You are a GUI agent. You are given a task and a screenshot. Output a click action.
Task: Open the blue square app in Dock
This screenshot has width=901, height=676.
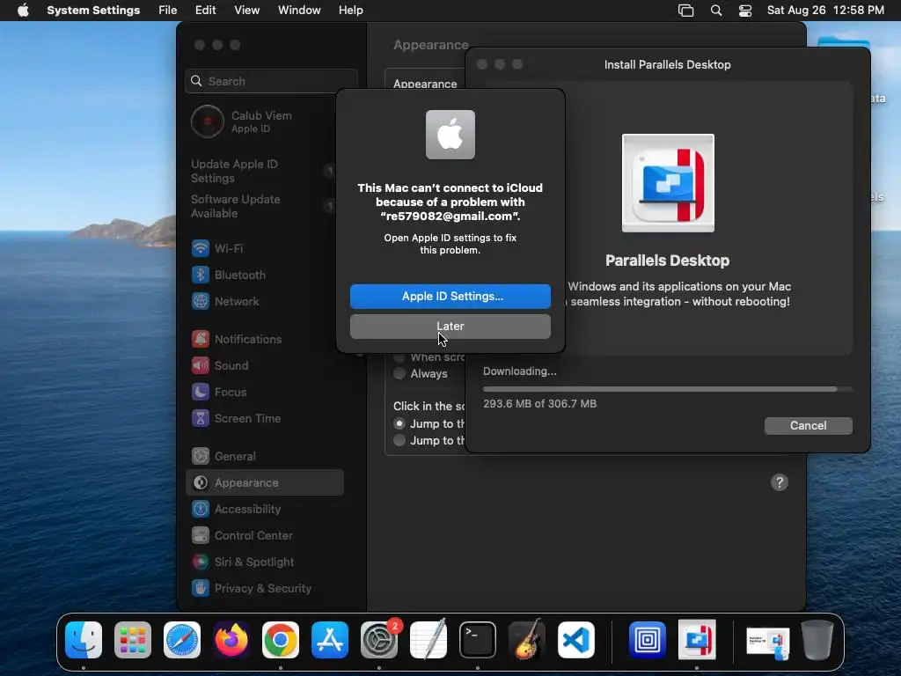[x=648, y=640]
